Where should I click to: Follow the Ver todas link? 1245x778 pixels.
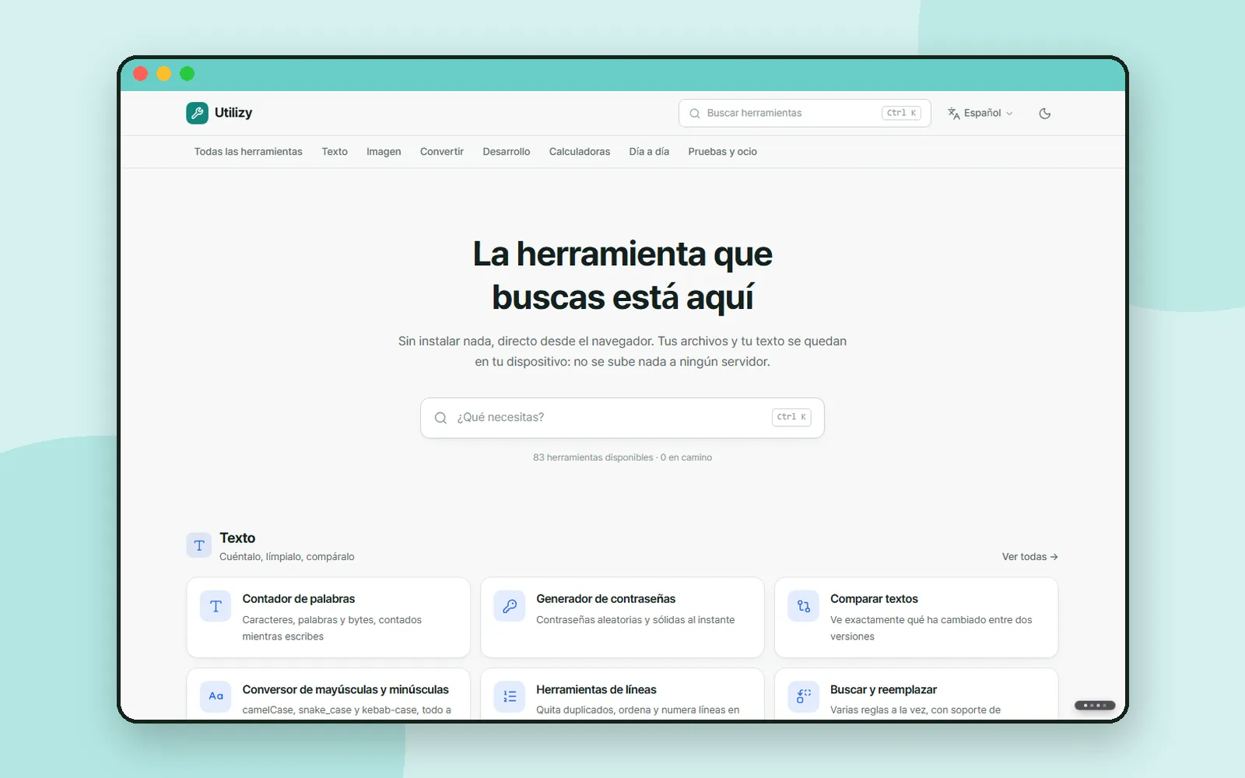(1029, 557)
